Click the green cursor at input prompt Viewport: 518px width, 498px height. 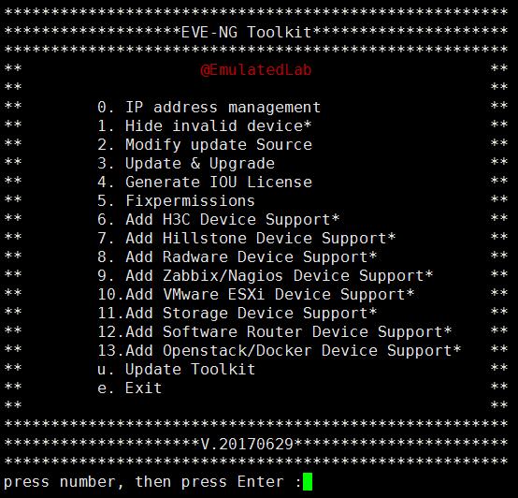(308, 481)
